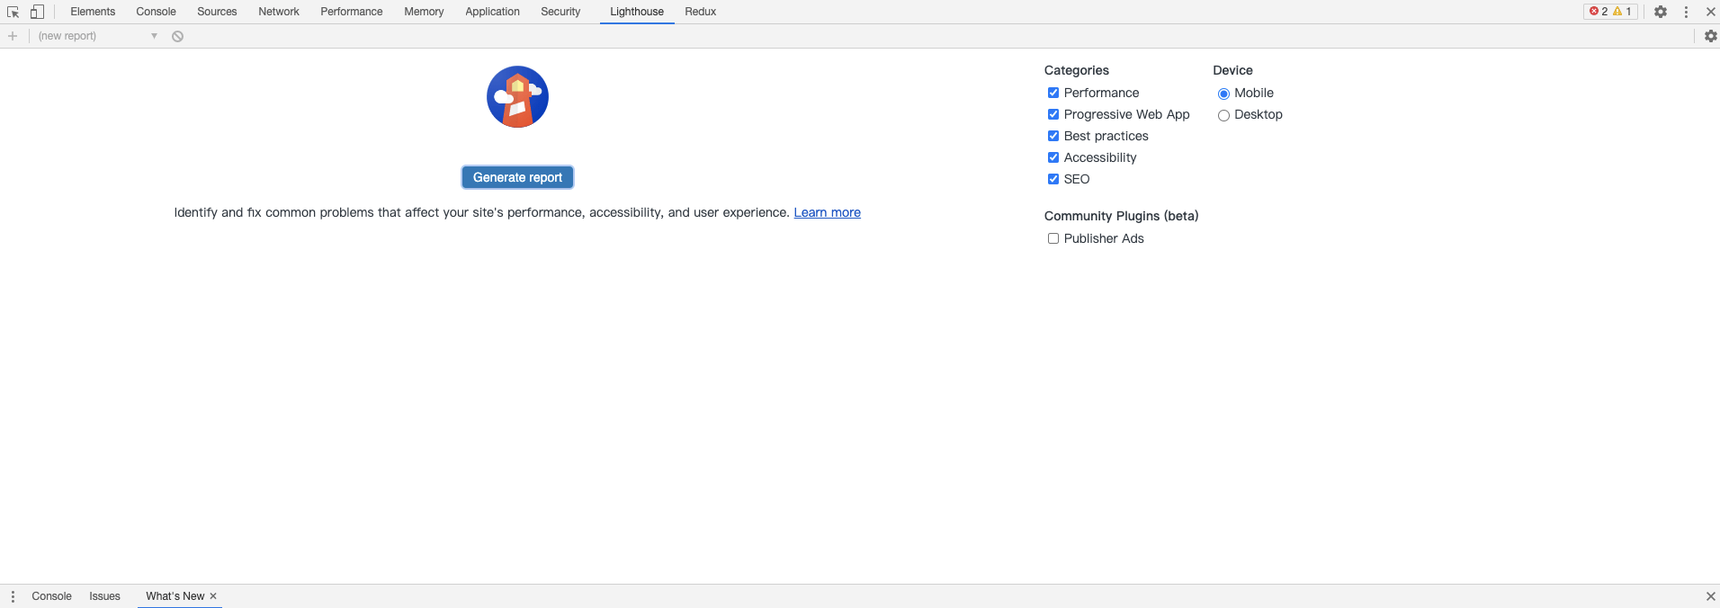This screenshot has width=1720, height=608.
Task: Close the What's New drawer tab
Action: point(213,596)
